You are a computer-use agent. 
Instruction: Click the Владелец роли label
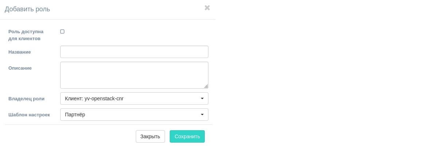point(26,98)
